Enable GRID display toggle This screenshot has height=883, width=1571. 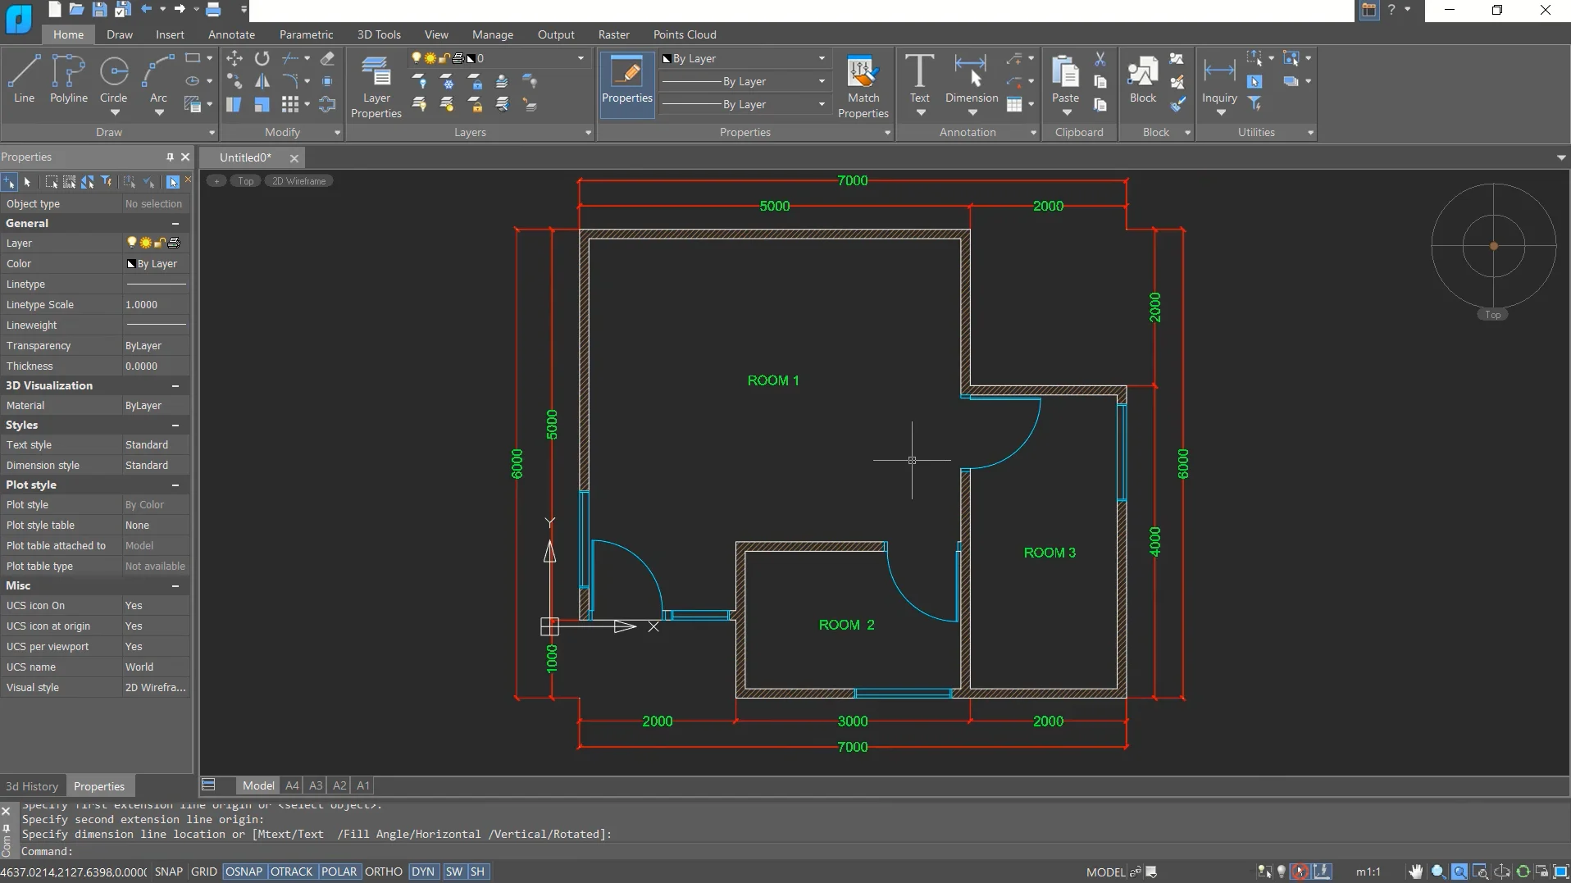[203, 872]
